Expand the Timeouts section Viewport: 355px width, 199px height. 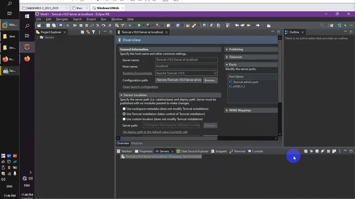tap(227, 57)
